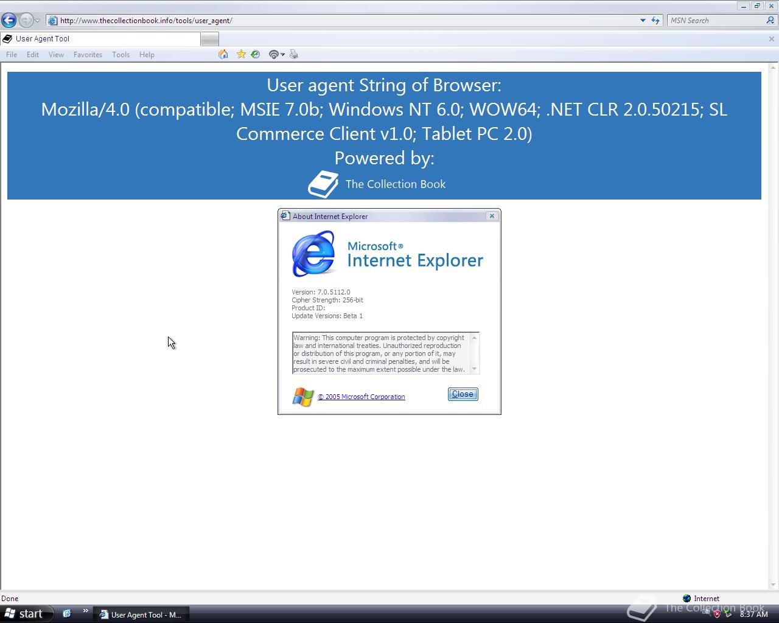This screenshot has width=779, height=623.
Task: Go back with the blue Back arrow
Action: [x=9, y=20]
